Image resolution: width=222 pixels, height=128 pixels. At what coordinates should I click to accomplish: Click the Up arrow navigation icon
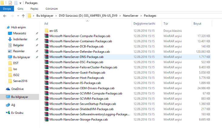23,16
